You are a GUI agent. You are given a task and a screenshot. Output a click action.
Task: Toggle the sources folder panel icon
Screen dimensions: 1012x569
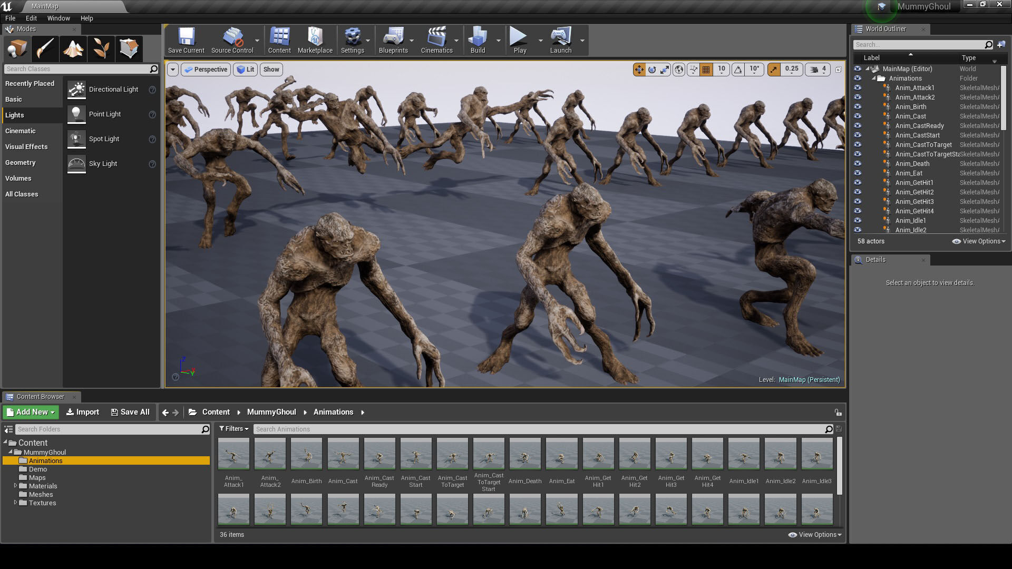pos(8,429)
